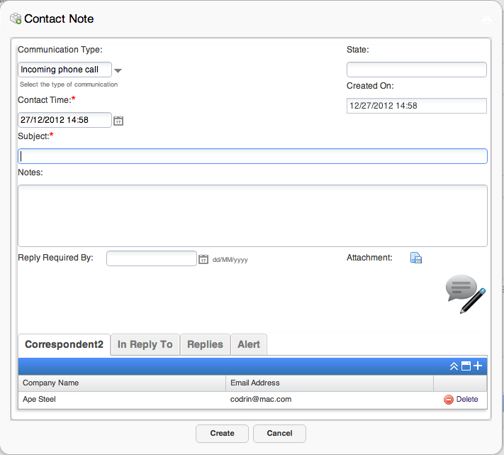Open the Contact Time calendar picker
Viewport: 504px width, 455px height.
click(118, 121)
